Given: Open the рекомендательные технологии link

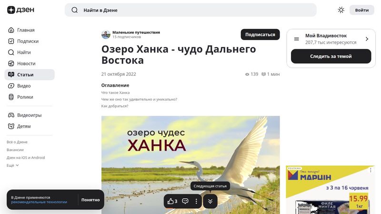Looking at the screenshot, I should pyautogui.click(x=39, y=202).
